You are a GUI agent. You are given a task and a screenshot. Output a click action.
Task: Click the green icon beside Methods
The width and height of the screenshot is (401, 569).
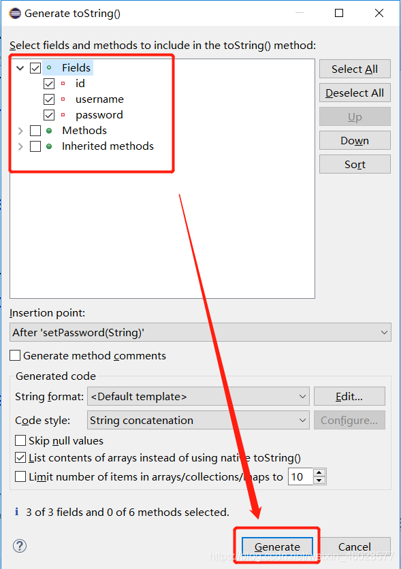coord(48,130)
